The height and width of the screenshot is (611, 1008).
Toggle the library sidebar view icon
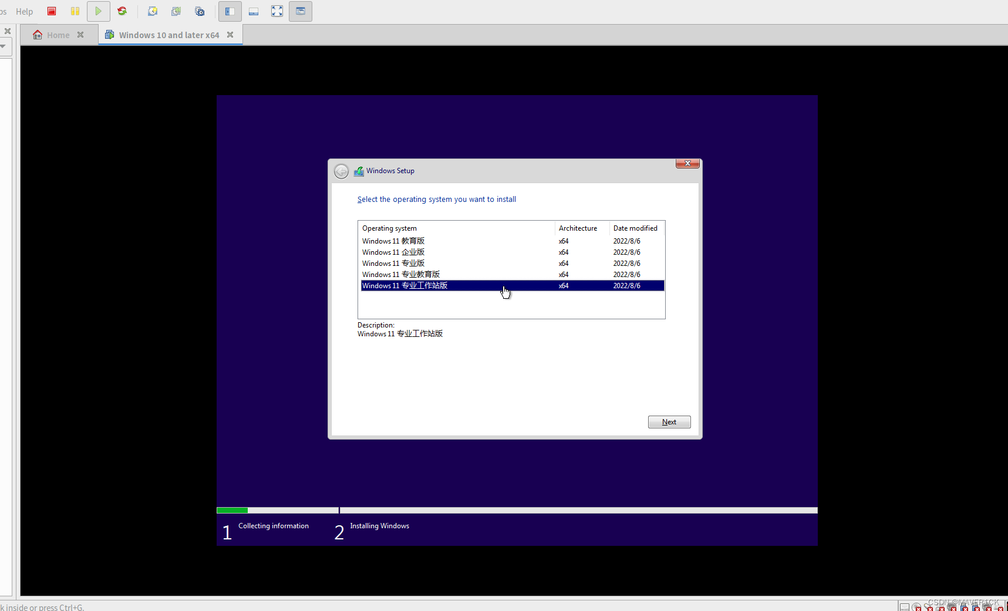pyautogui.click(x=230, y=11)
